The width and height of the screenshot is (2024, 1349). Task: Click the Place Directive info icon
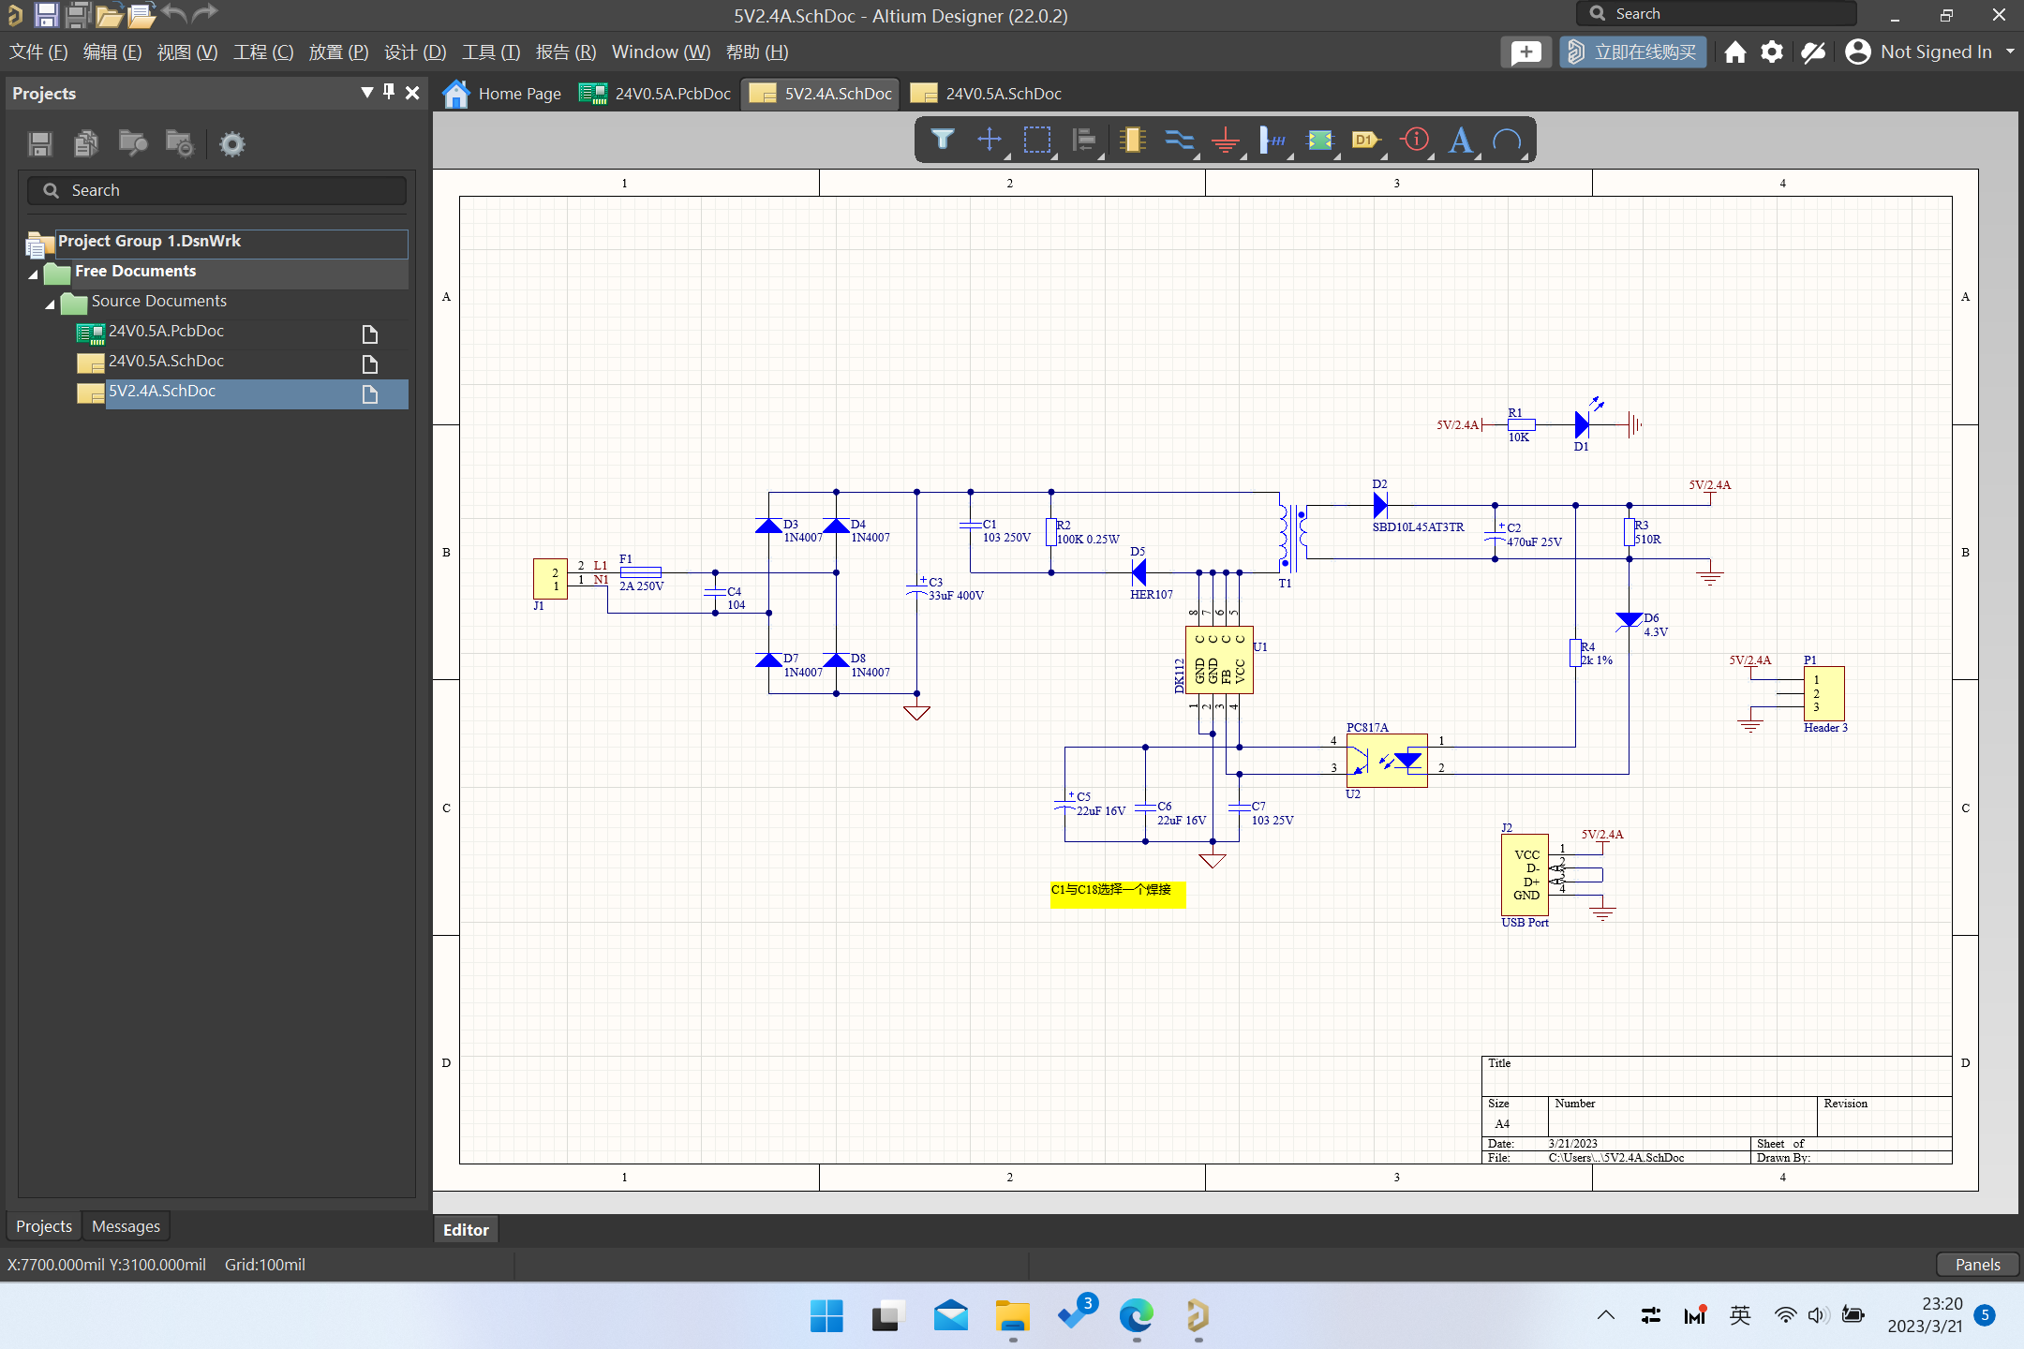(1415, 141)
